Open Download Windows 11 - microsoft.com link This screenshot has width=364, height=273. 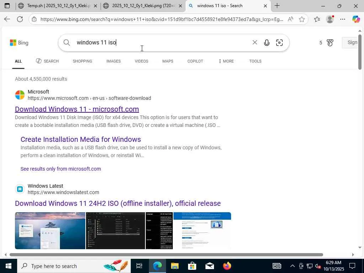tap(77, 109)
